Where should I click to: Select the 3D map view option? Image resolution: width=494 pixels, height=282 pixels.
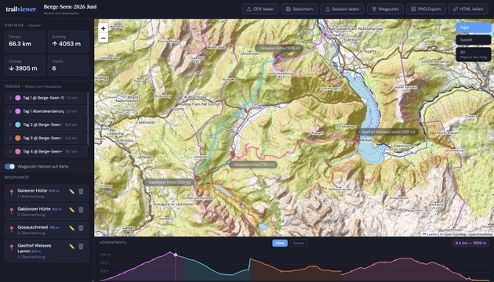[x=473, y=55]
